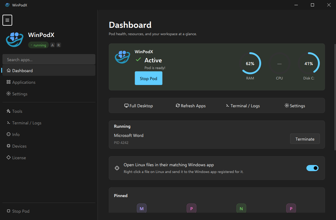The height and width of the screenshot is (220, 336).
Task: Click the Pinned section heading
Action: (x=121, y=196)
